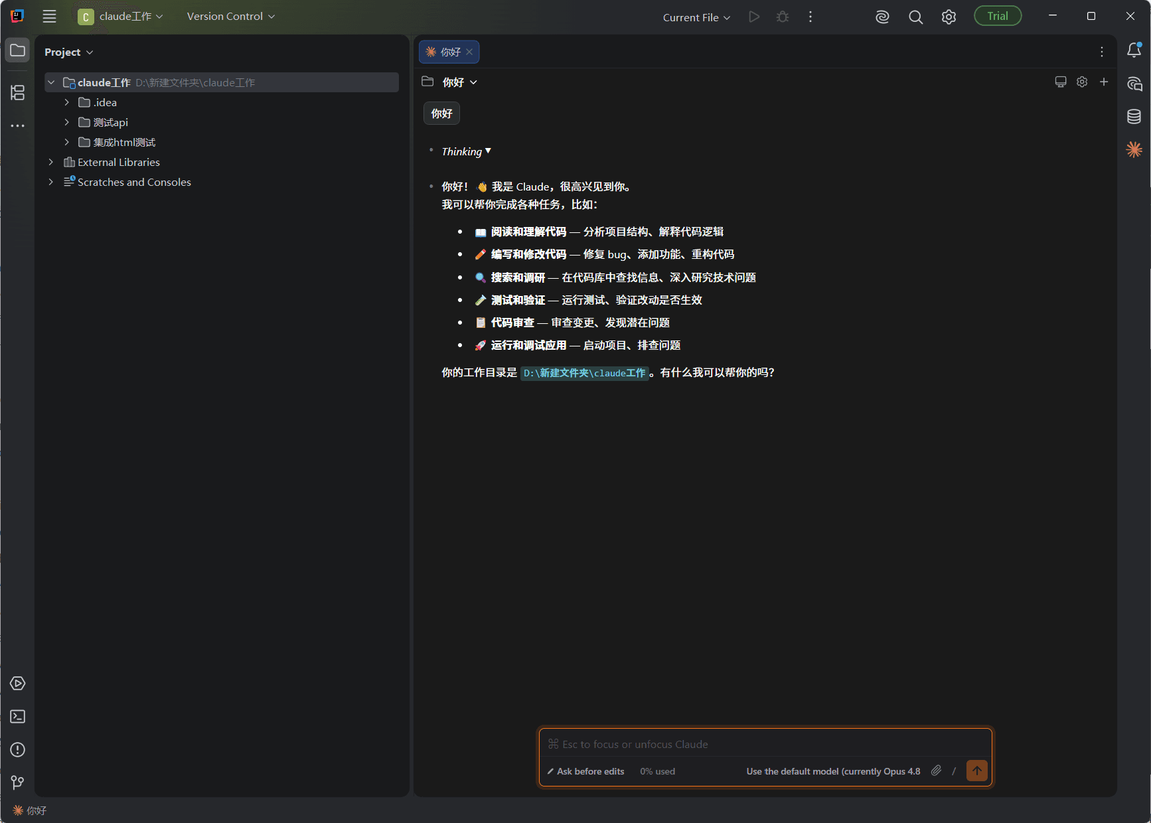Open the Version Control dropdown
The width and height of the screenshot is (1151, 823).
coord(230,17)
